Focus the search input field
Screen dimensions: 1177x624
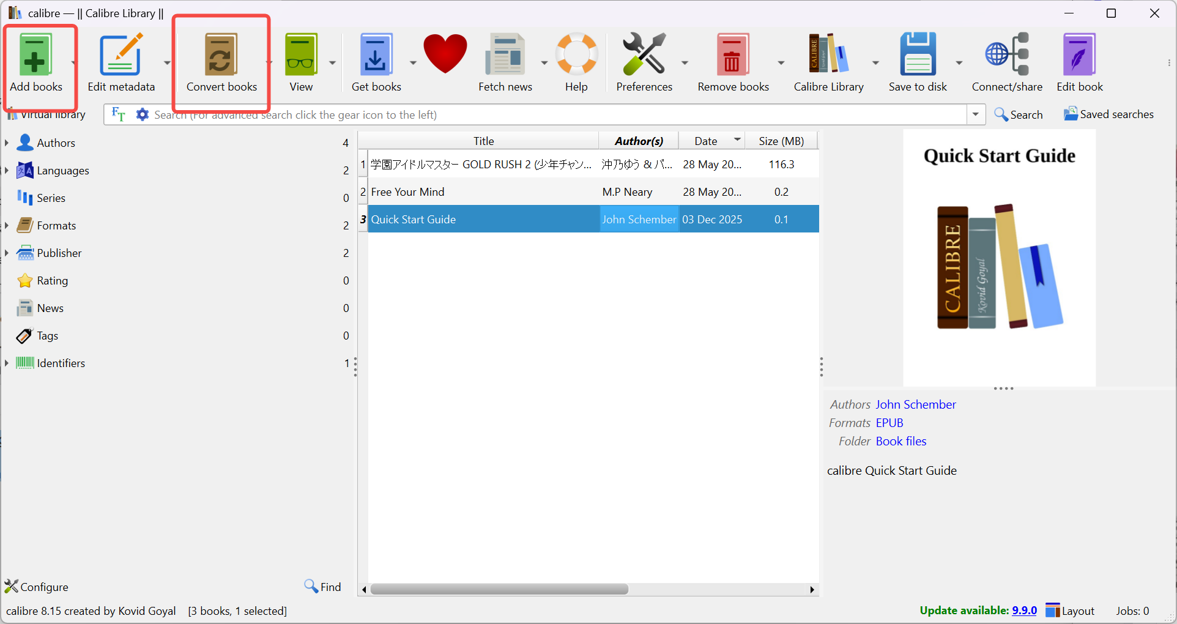point(559,114)
